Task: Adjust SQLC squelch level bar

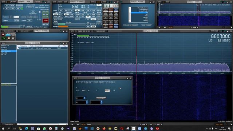Action: [72, 24]
